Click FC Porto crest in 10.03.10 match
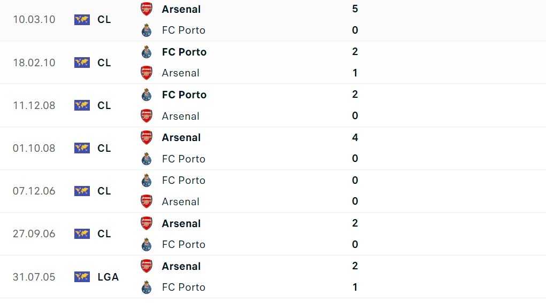Viewport: 546px width, 303px height. 147,30
